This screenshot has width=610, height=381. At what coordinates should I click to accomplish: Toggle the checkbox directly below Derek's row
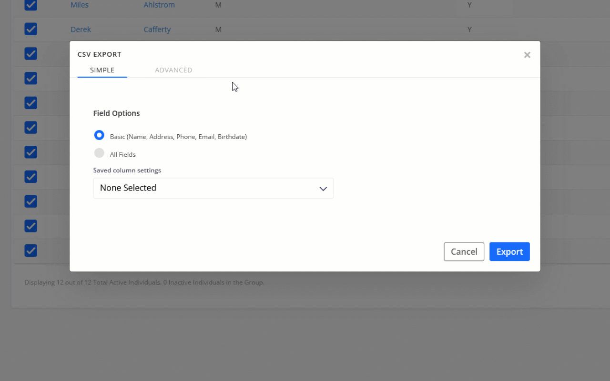tap(31, 54)
